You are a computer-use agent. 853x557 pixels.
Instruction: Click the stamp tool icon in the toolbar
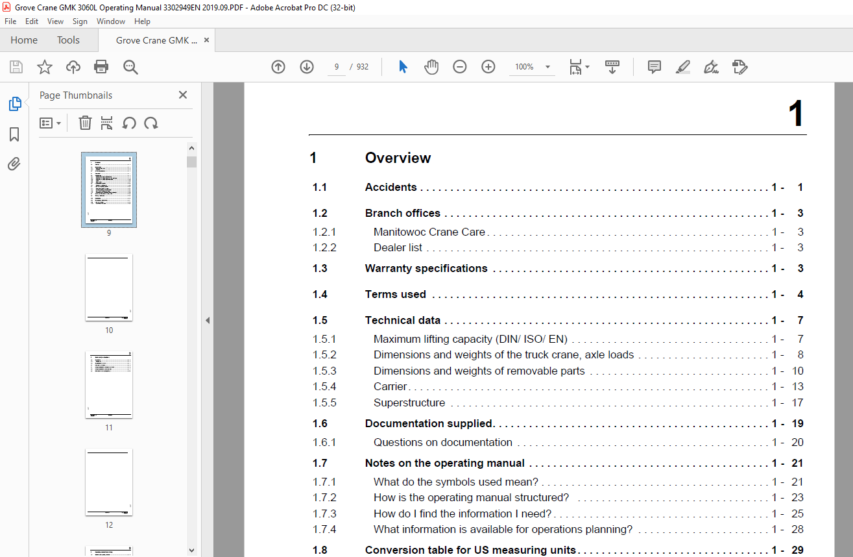[x=739, y=67]
